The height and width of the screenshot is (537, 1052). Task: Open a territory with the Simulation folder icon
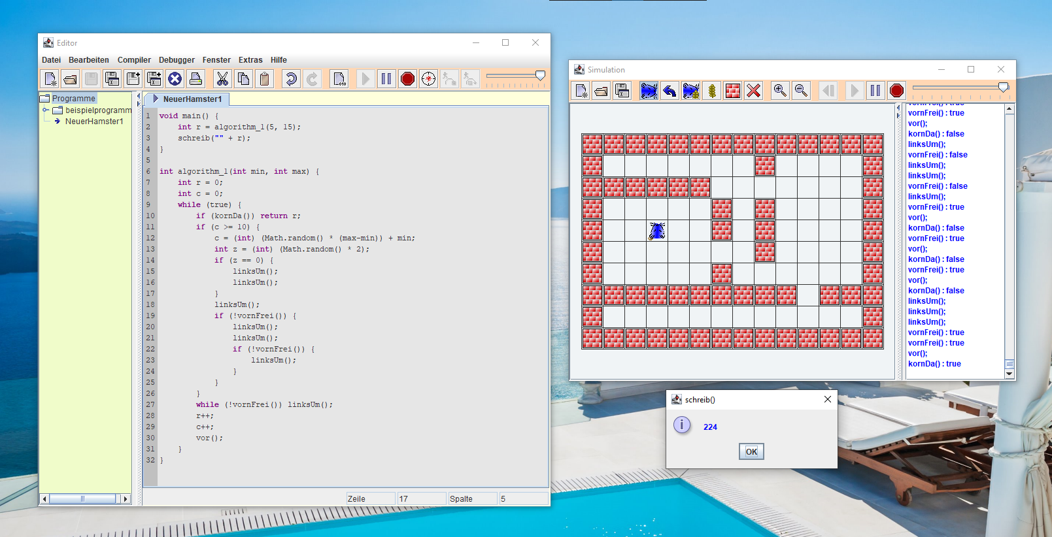(602, 91)
